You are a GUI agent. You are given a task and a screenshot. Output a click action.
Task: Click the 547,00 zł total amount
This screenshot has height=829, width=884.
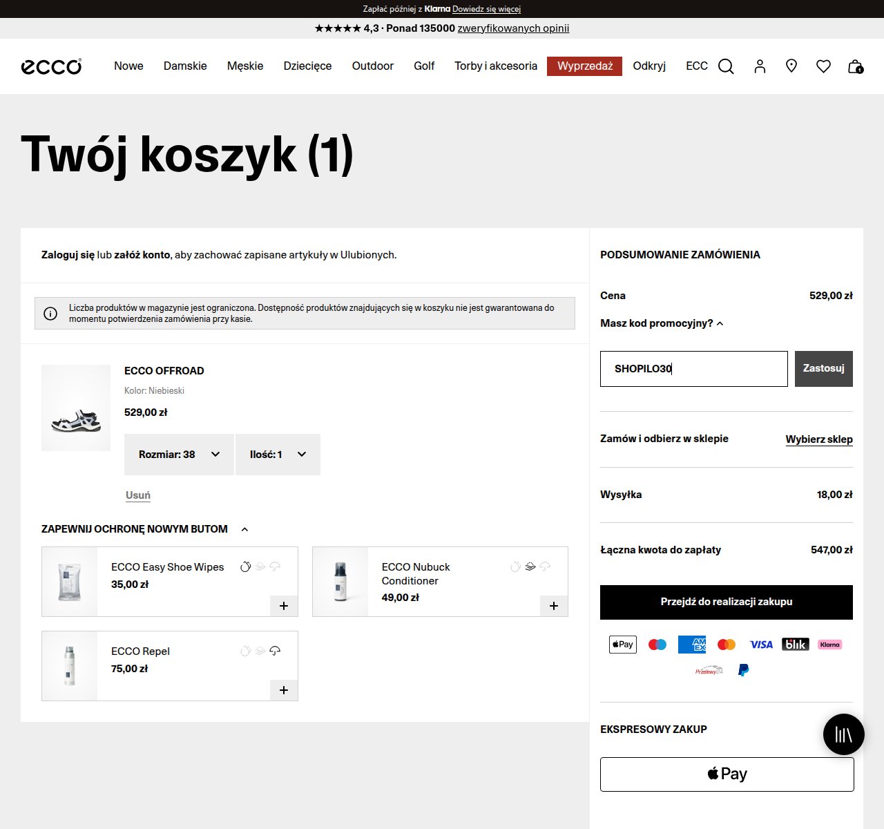tap(832, 550)
